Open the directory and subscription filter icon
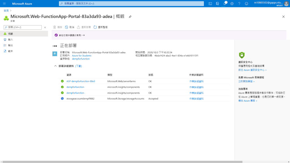This screenshot has height=163, width=290. (217, 3)
